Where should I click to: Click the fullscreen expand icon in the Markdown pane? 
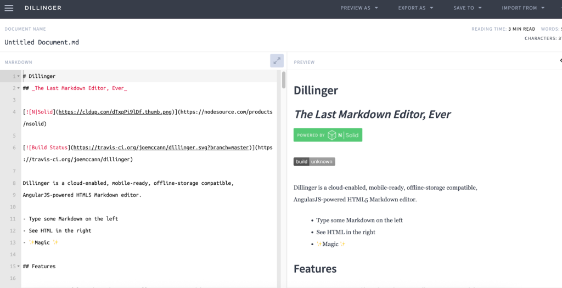pos(277,61)
